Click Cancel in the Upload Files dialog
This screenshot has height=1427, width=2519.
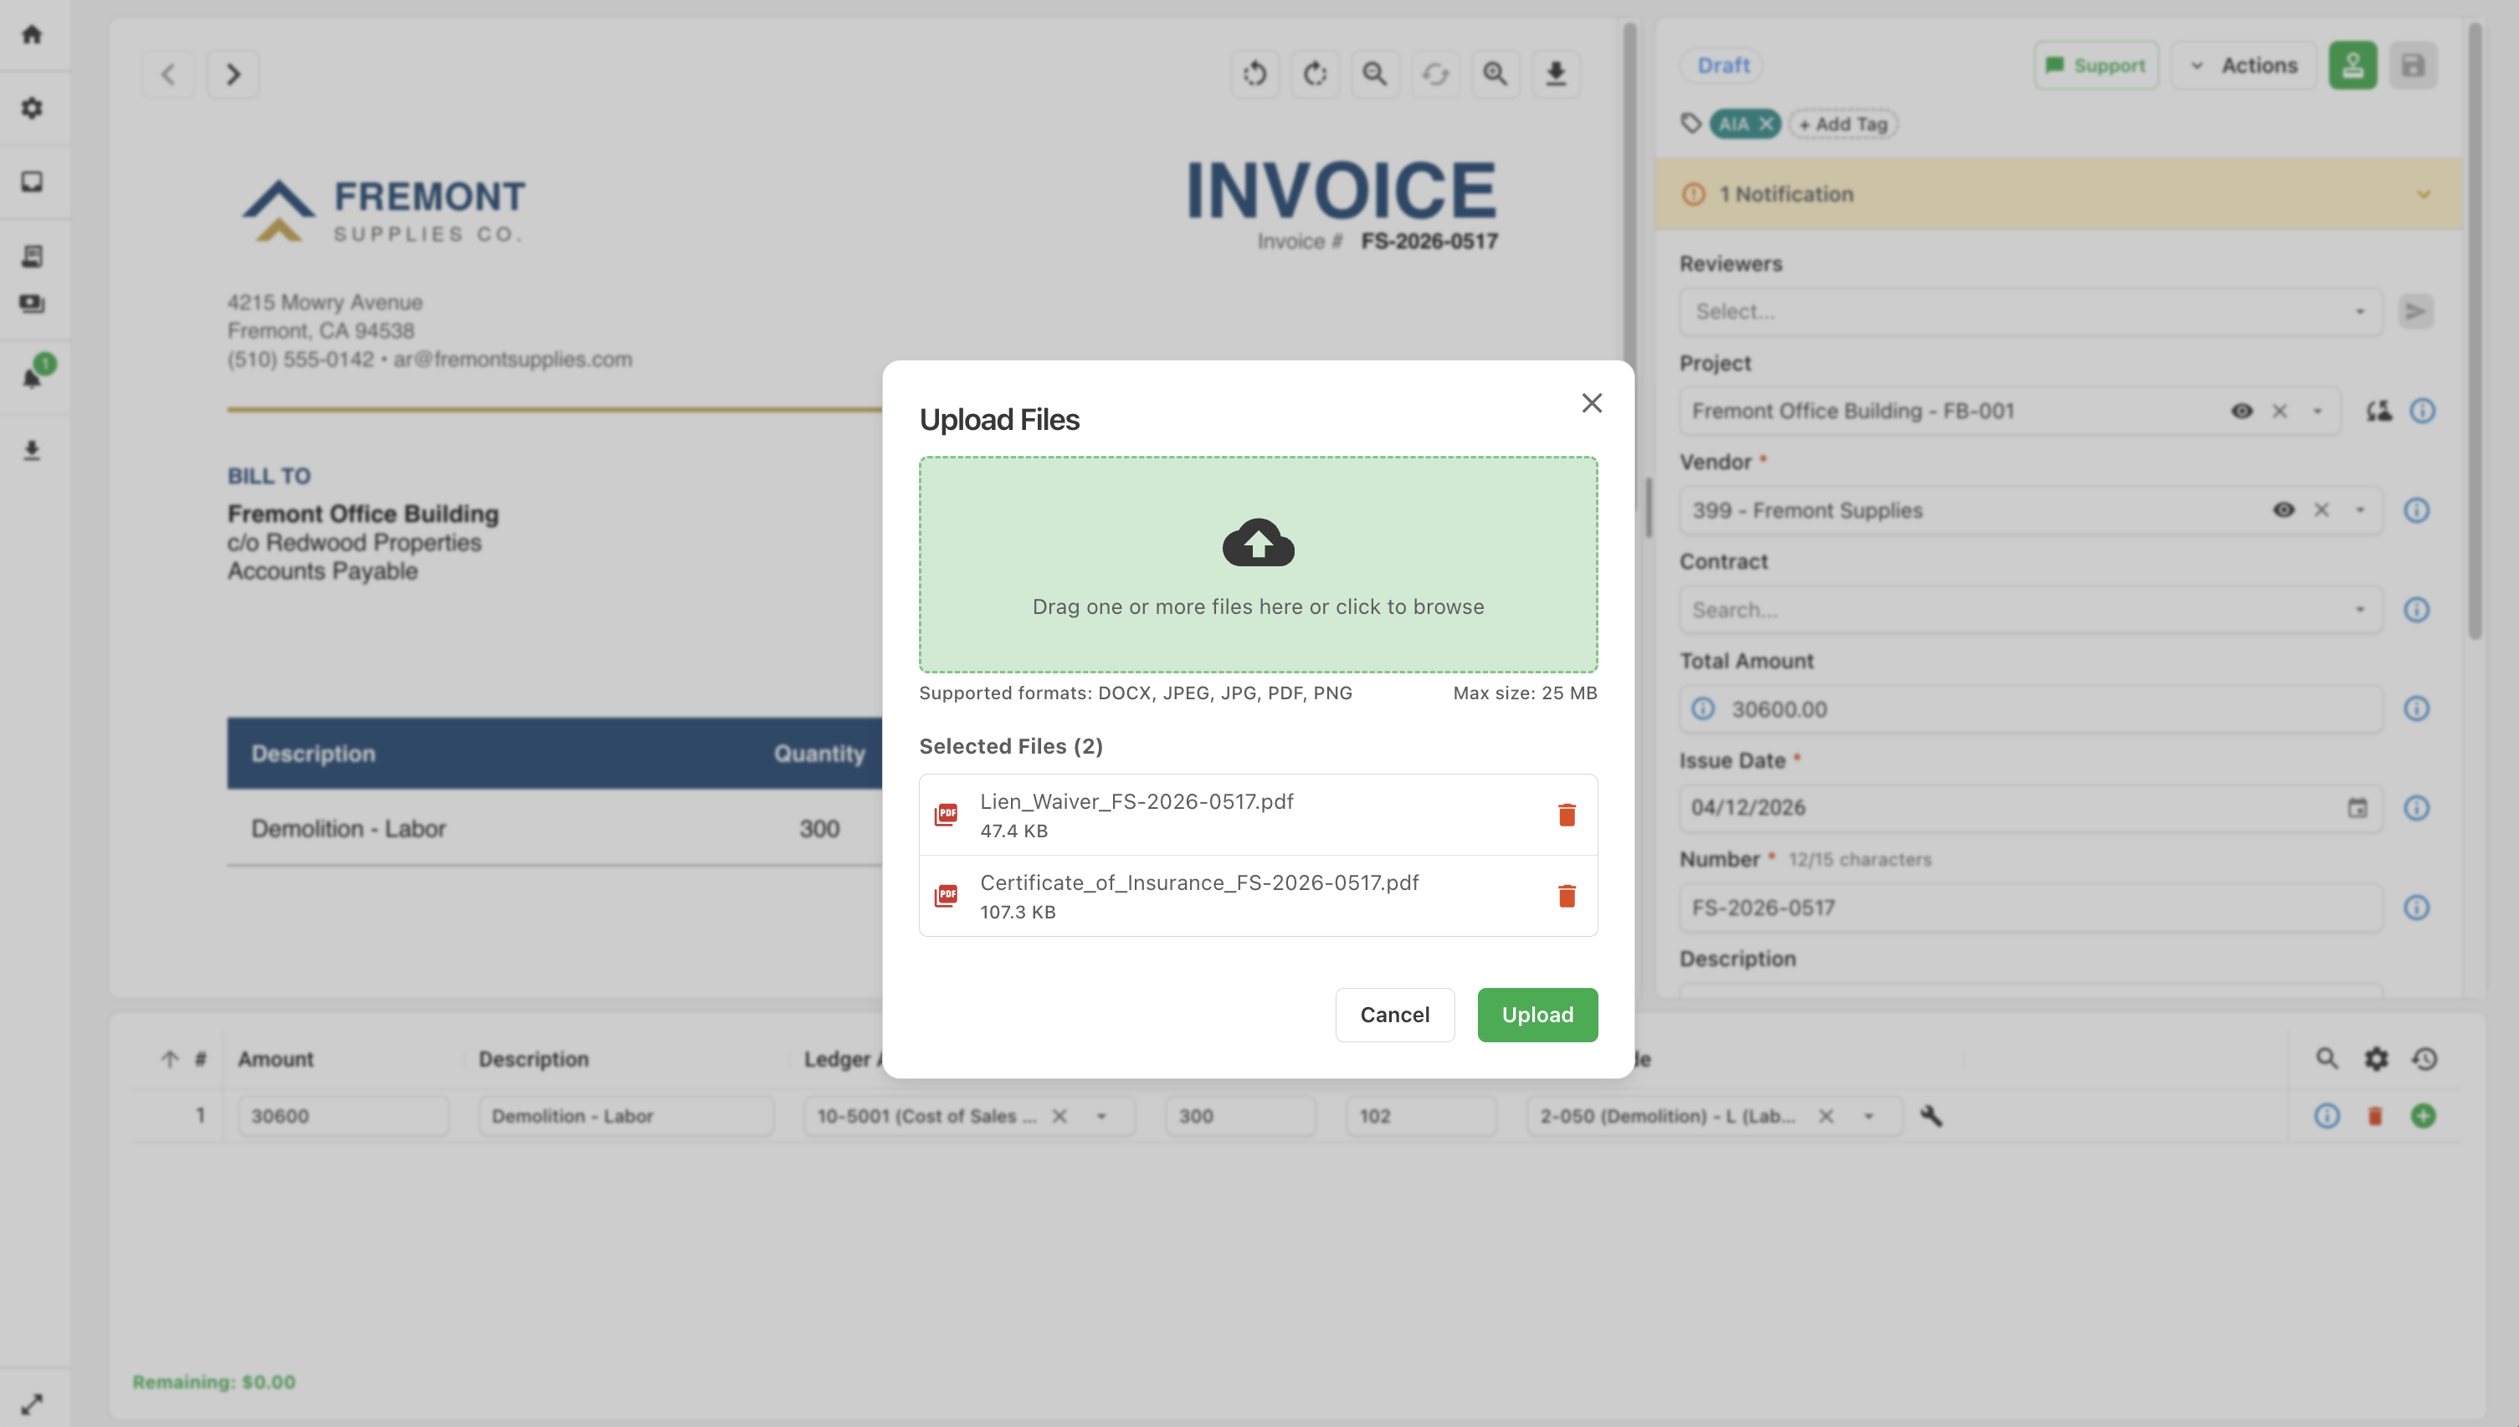tap(1394, 1015)
